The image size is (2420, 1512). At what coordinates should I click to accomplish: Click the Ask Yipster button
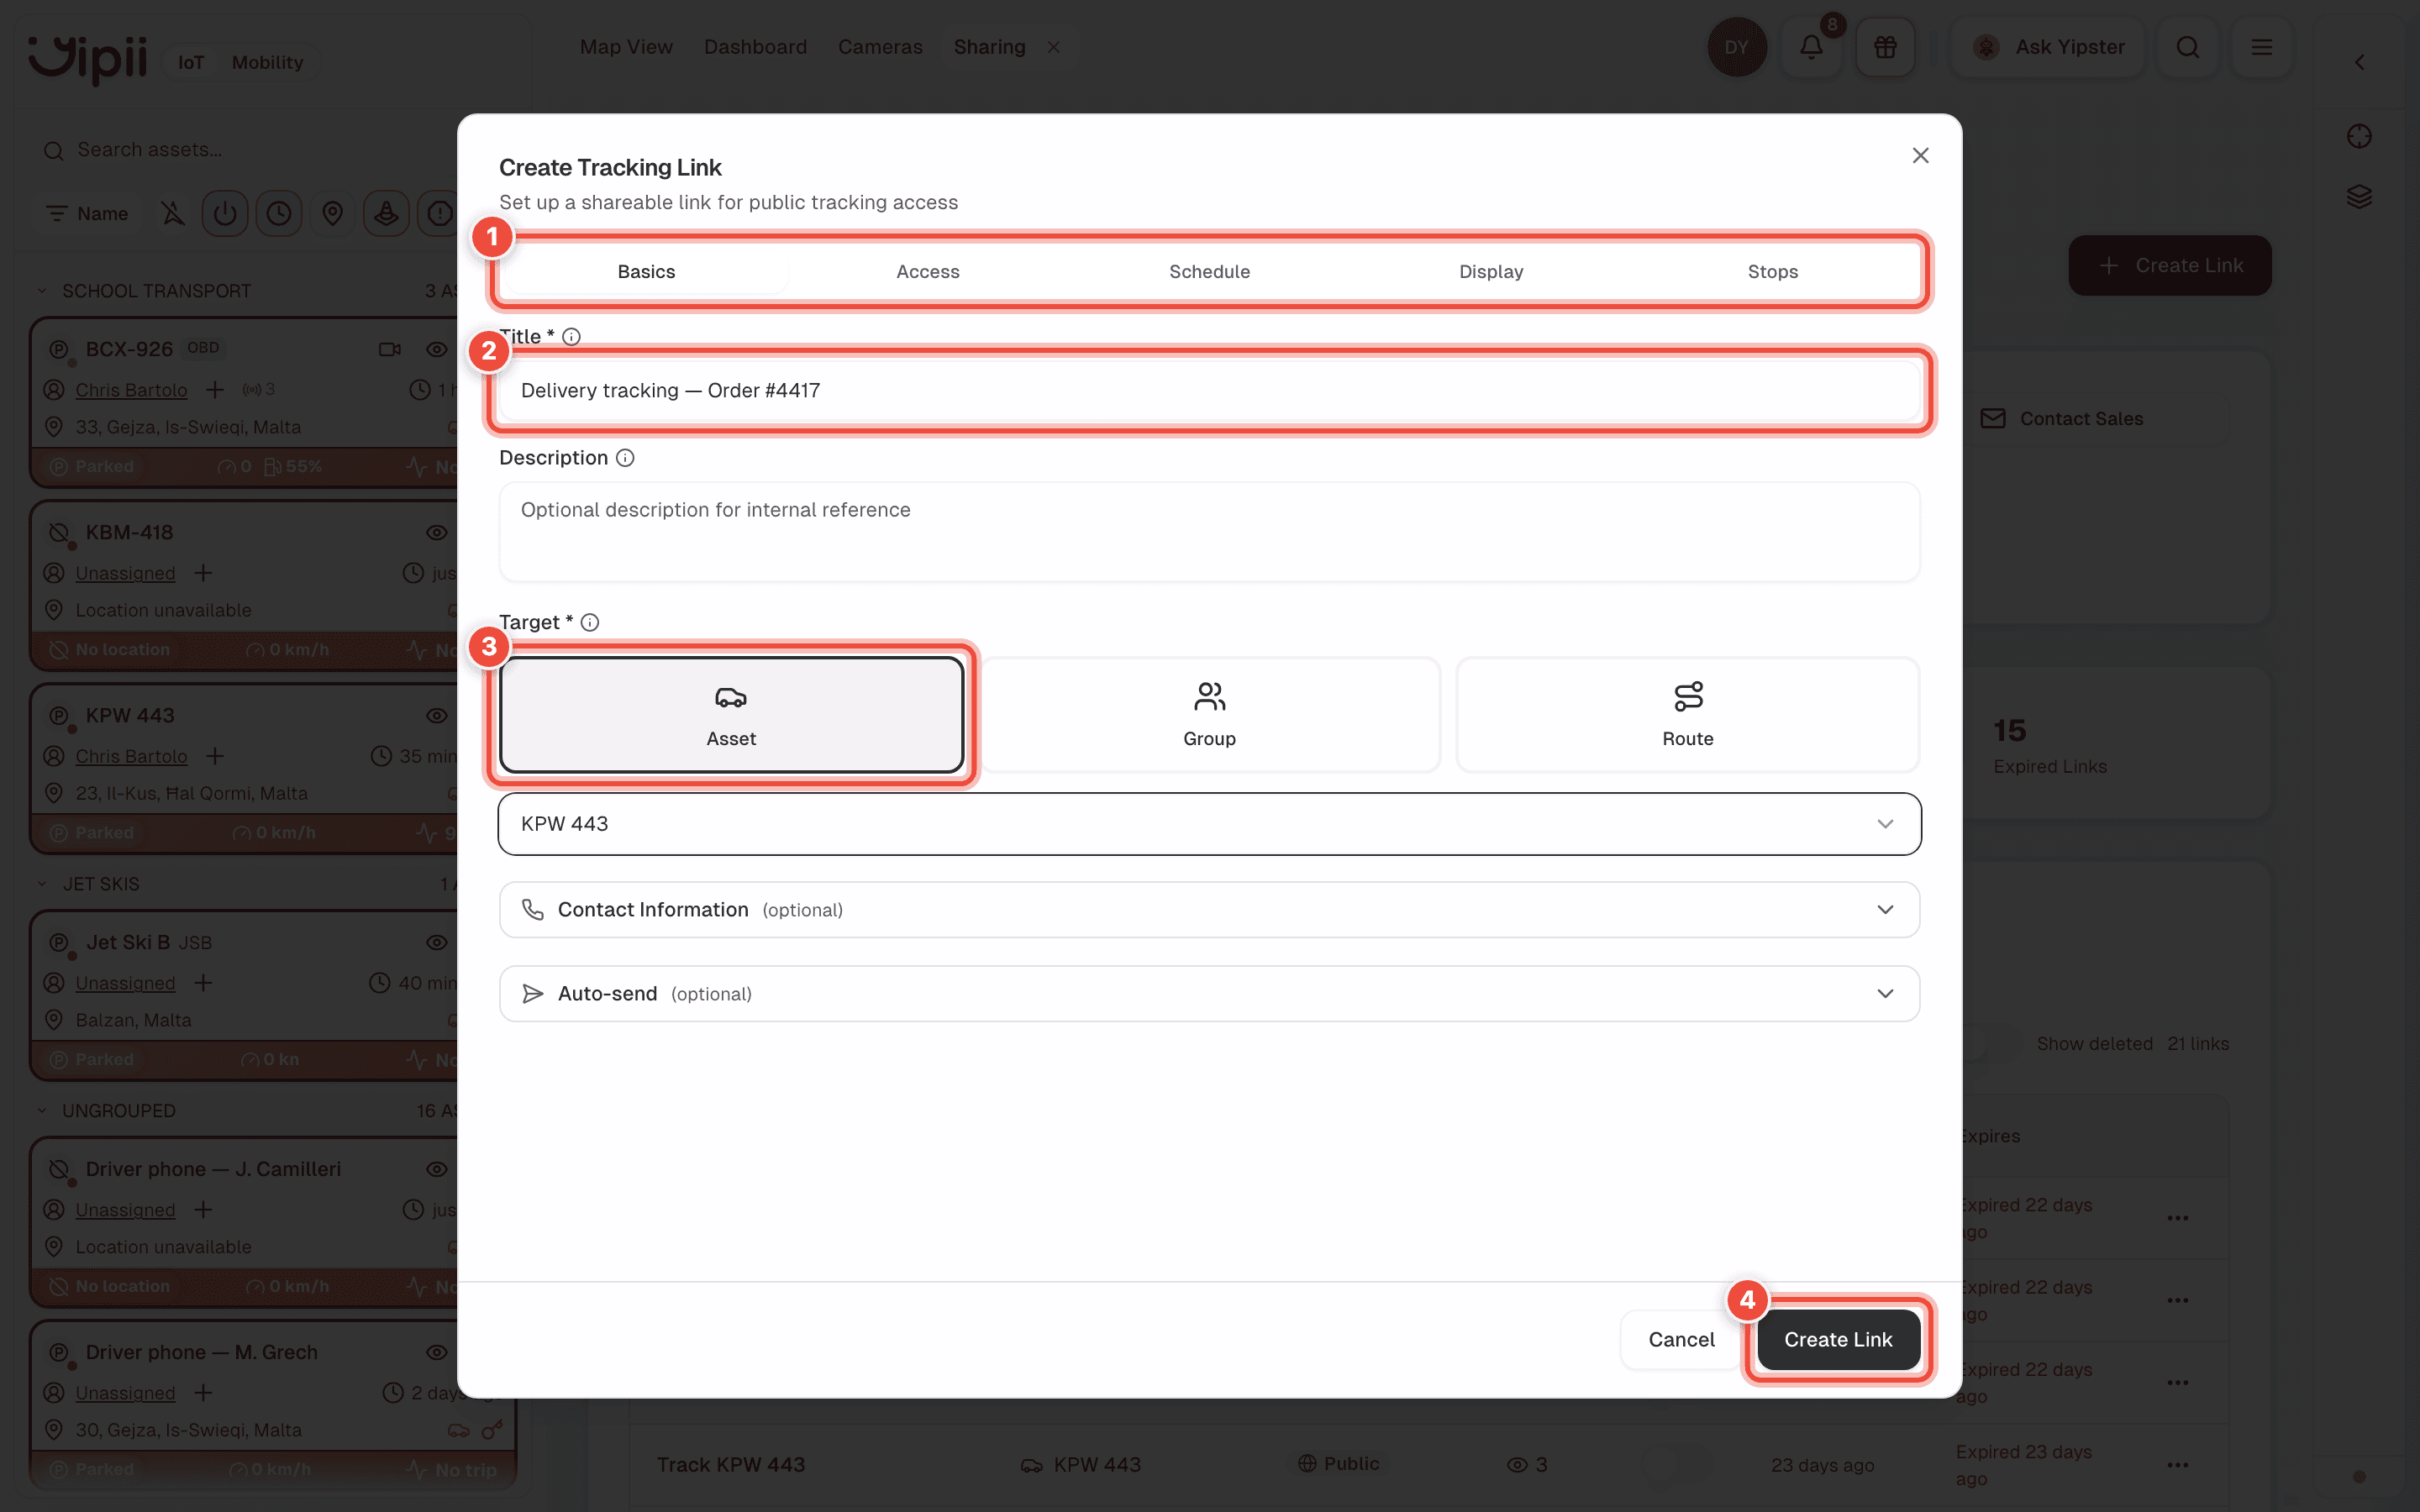[2048, 47]
